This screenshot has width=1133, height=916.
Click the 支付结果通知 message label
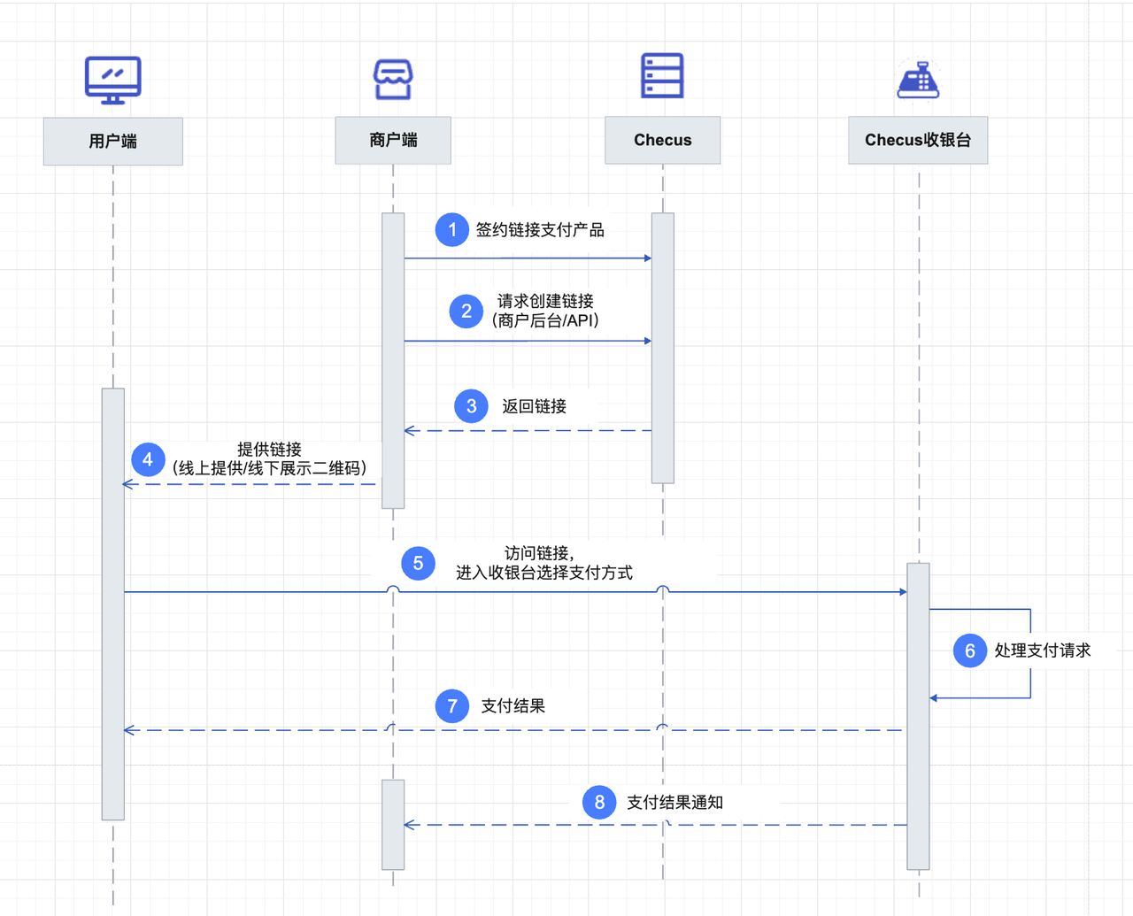[x=674, y=803]
